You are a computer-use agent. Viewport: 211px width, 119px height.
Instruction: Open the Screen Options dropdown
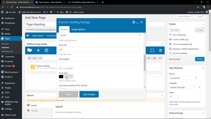[x=185, y=16]
